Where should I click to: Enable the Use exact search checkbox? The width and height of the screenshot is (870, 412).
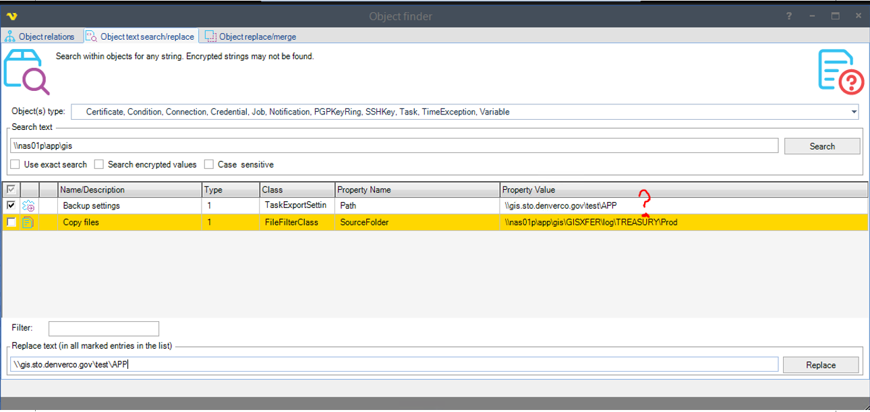pyautogui.click(x=16, y=164)
